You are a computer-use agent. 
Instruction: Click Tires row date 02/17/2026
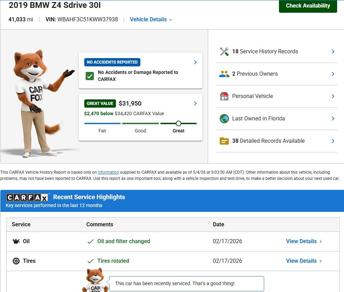[227, 261]
